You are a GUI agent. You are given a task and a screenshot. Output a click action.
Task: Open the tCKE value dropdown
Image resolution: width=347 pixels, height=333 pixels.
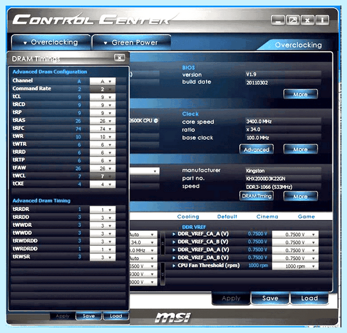[102, 184]
